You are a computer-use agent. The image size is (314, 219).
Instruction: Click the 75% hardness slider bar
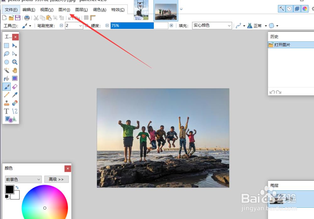pyautogui.click(x=139, y=26)
